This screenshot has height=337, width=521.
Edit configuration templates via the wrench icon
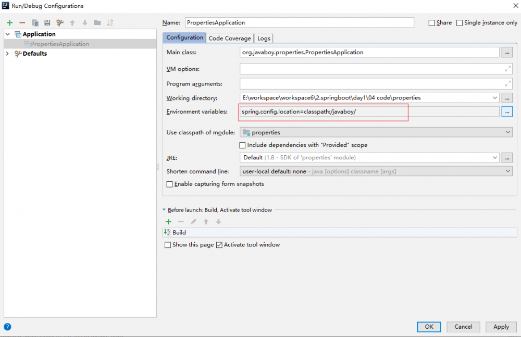[59, 22]
